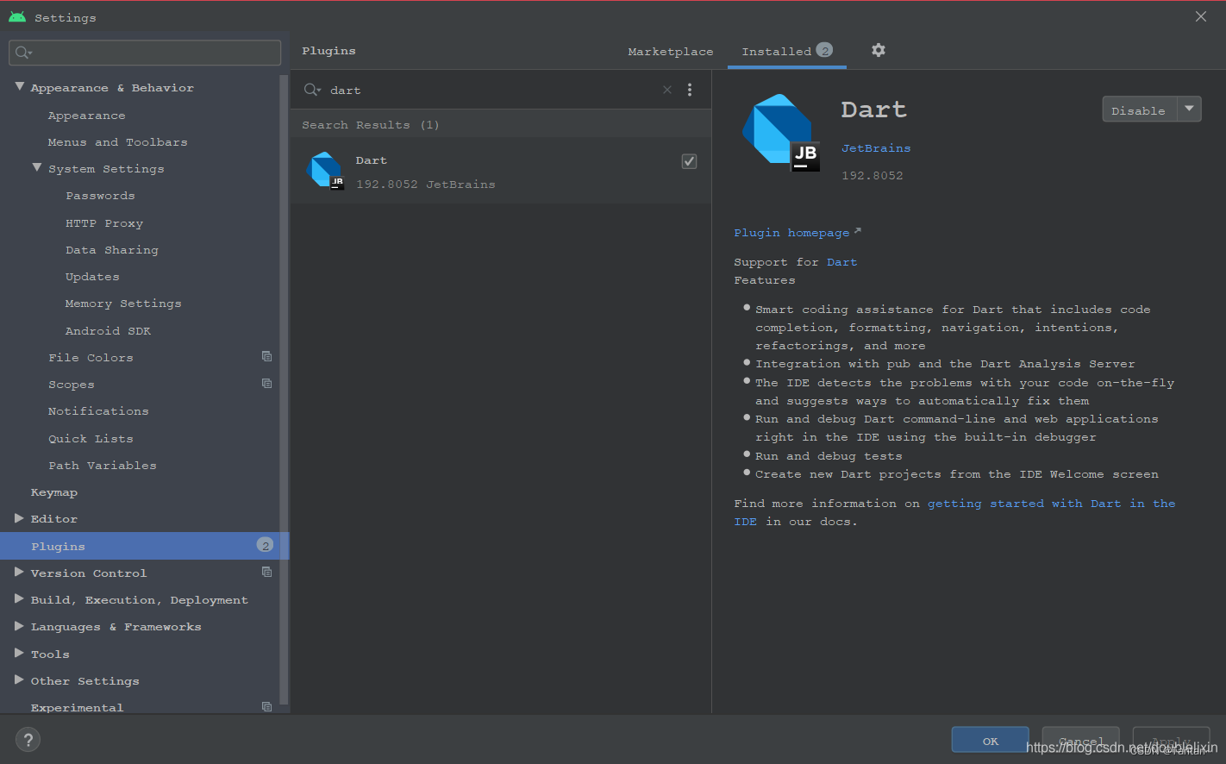Viewport: 1226px width, 764px height.
Task: Close the Settings dialog
Action: point(1200,16)
